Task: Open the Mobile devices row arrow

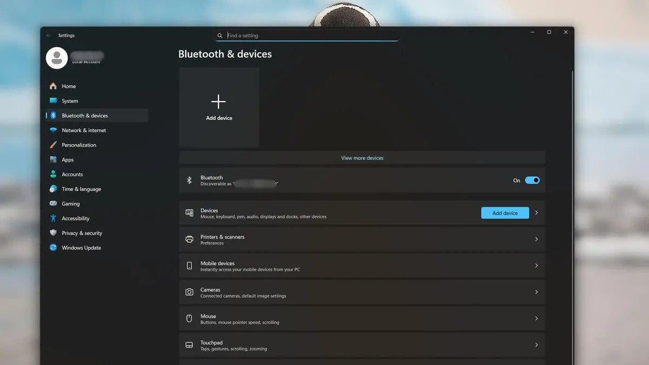Action: [537, 266]
